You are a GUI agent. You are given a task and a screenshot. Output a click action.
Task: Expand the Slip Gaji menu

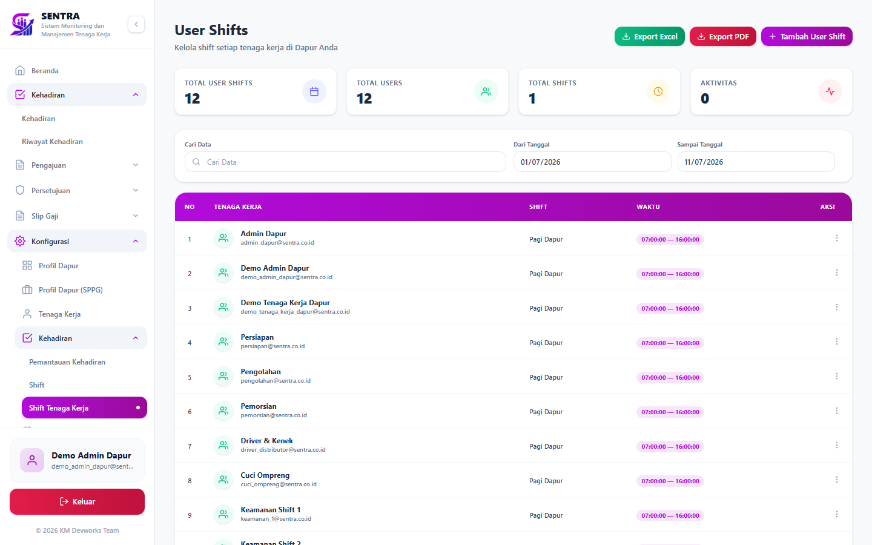77,216
